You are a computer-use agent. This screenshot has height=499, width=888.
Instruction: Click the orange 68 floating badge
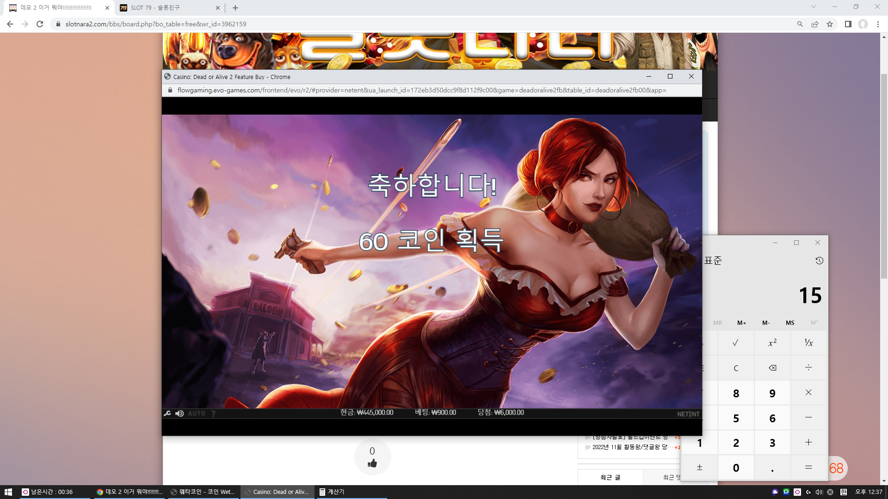coord(836,469)
